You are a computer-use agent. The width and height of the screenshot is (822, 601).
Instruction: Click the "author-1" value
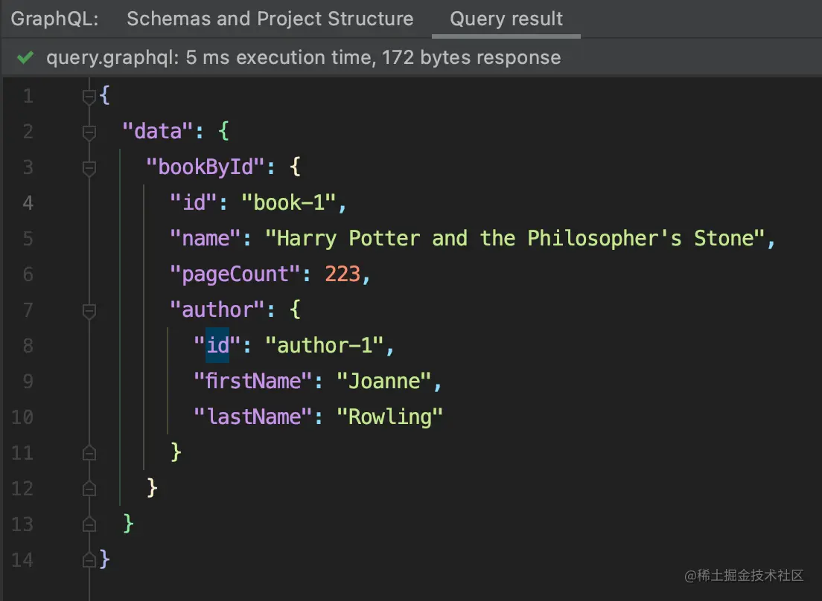coord(324,346)
